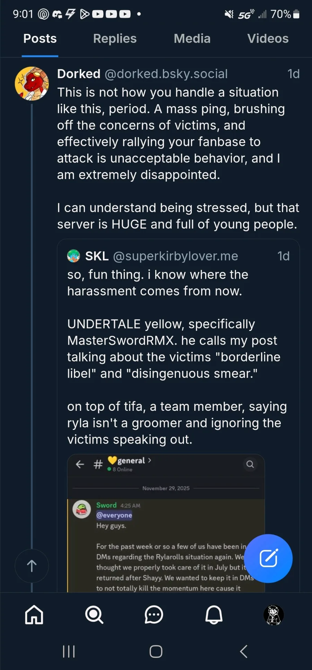Expand the general channel chevron
312x670 pixels.
pyautogui.click(x=150, y=460)
